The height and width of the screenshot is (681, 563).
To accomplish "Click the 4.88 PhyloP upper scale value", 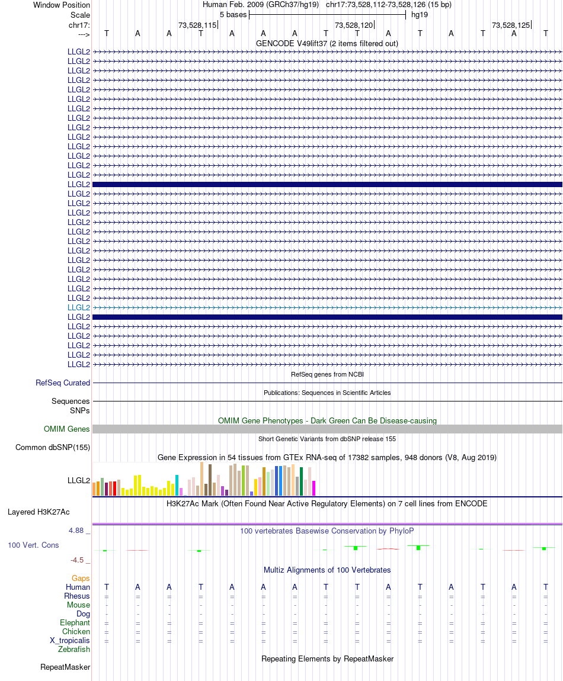I will click(76, 531).
